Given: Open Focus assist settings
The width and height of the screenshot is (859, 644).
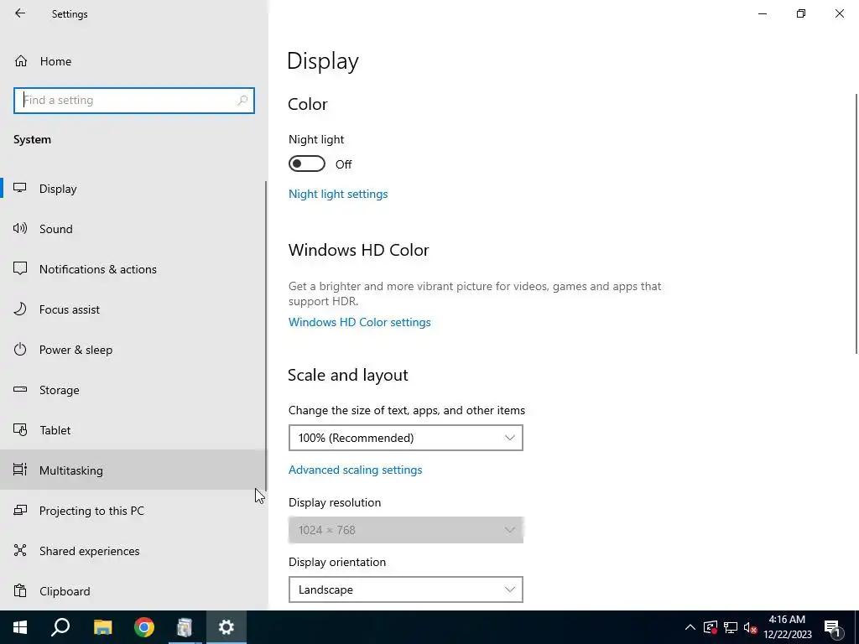Looking at the screenshot, I should tap(133, 309).
